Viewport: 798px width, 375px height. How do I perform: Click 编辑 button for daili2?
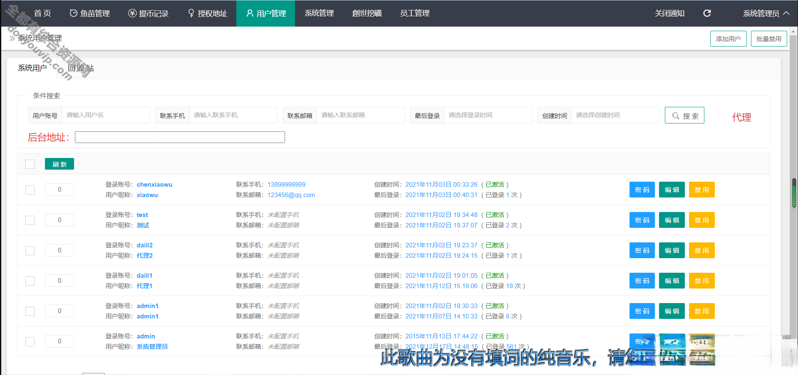click(672, 250)
